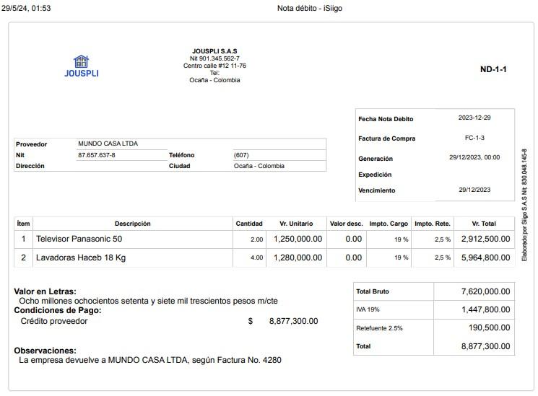This screenshot has height=396, width=538.
Task: Click row total 5,964,800.00
Action: click(x=485, y=258)
